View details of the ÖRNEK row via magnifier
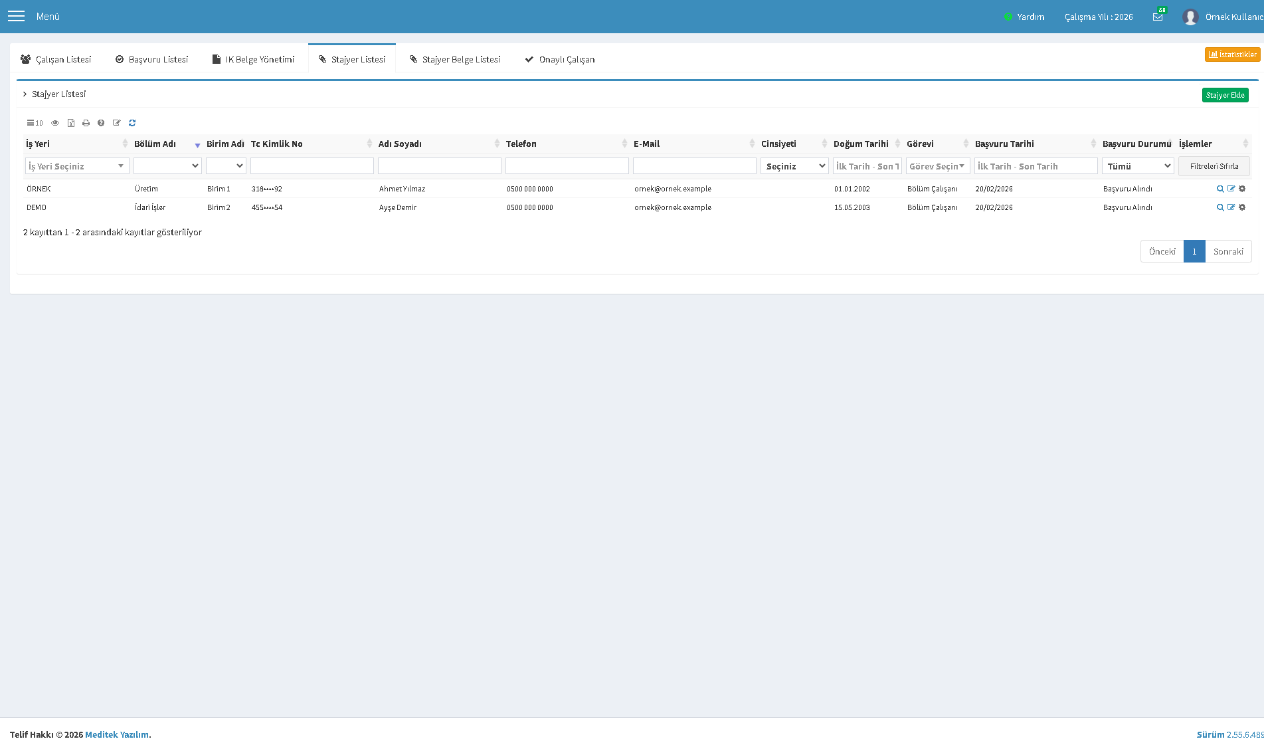Image resolution: width=1264 pixels, height=751 pixels. 1220,189
